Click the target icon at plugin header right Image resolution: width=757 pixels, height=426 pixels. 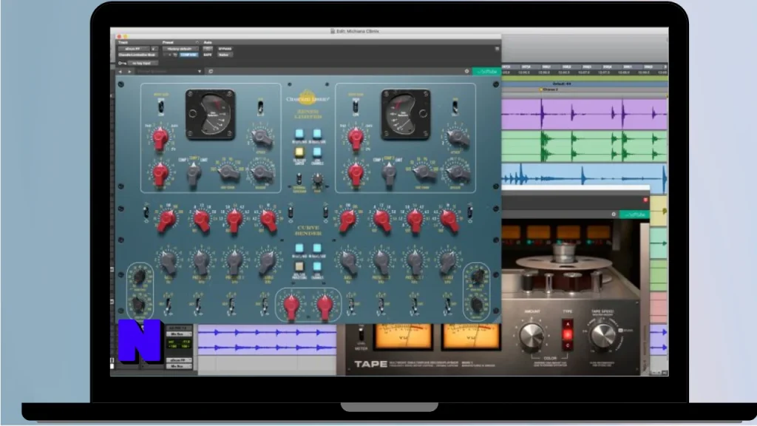pos(497,49)
